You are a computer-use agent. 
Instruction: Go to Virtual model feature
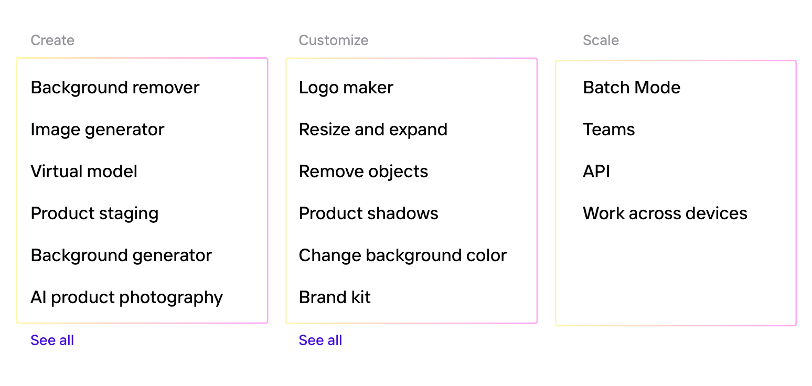(x=84, y=171)
